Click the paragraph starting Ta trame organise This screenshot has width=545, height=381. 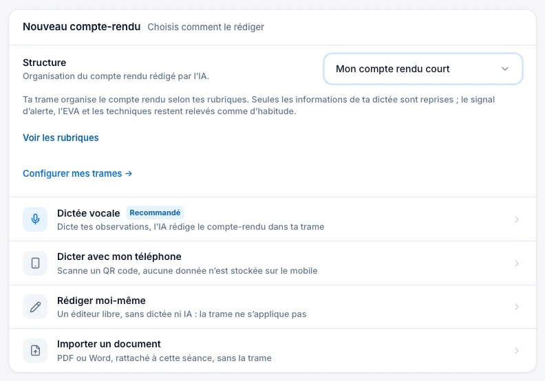click(x=259, y=105)
